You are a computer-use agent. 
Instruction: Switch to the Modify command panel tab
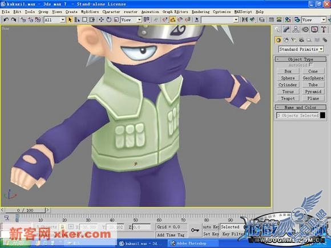click(x=286, y=29)
